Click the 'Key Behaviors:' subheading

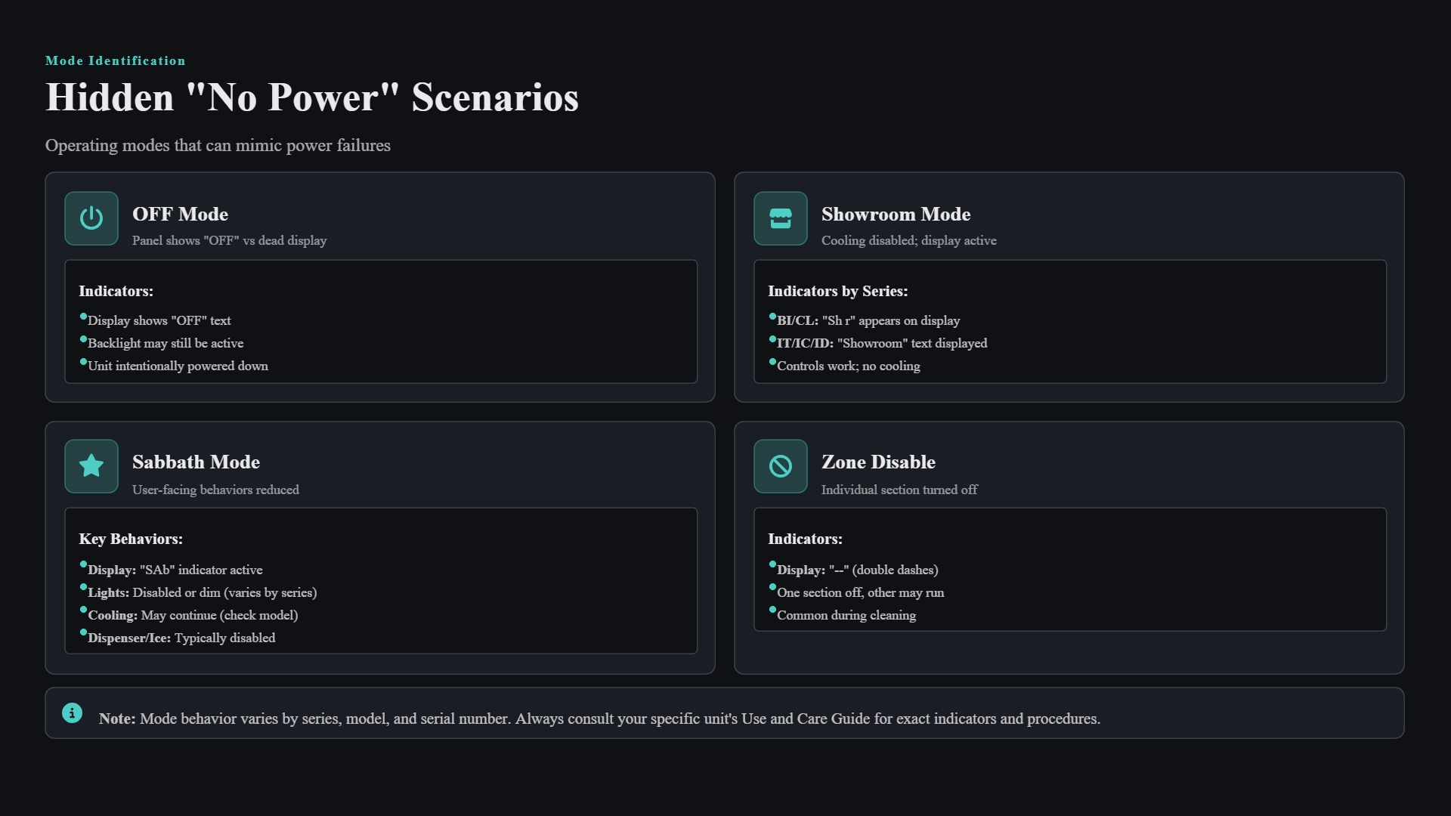tap(131, 539)
